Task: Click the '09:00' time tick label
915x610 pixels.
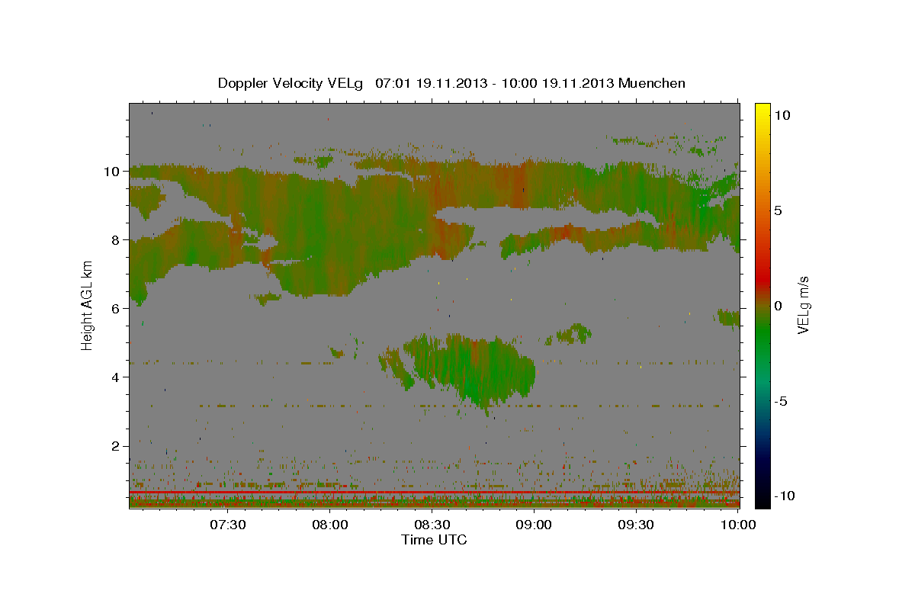Action: coord(534,525)
